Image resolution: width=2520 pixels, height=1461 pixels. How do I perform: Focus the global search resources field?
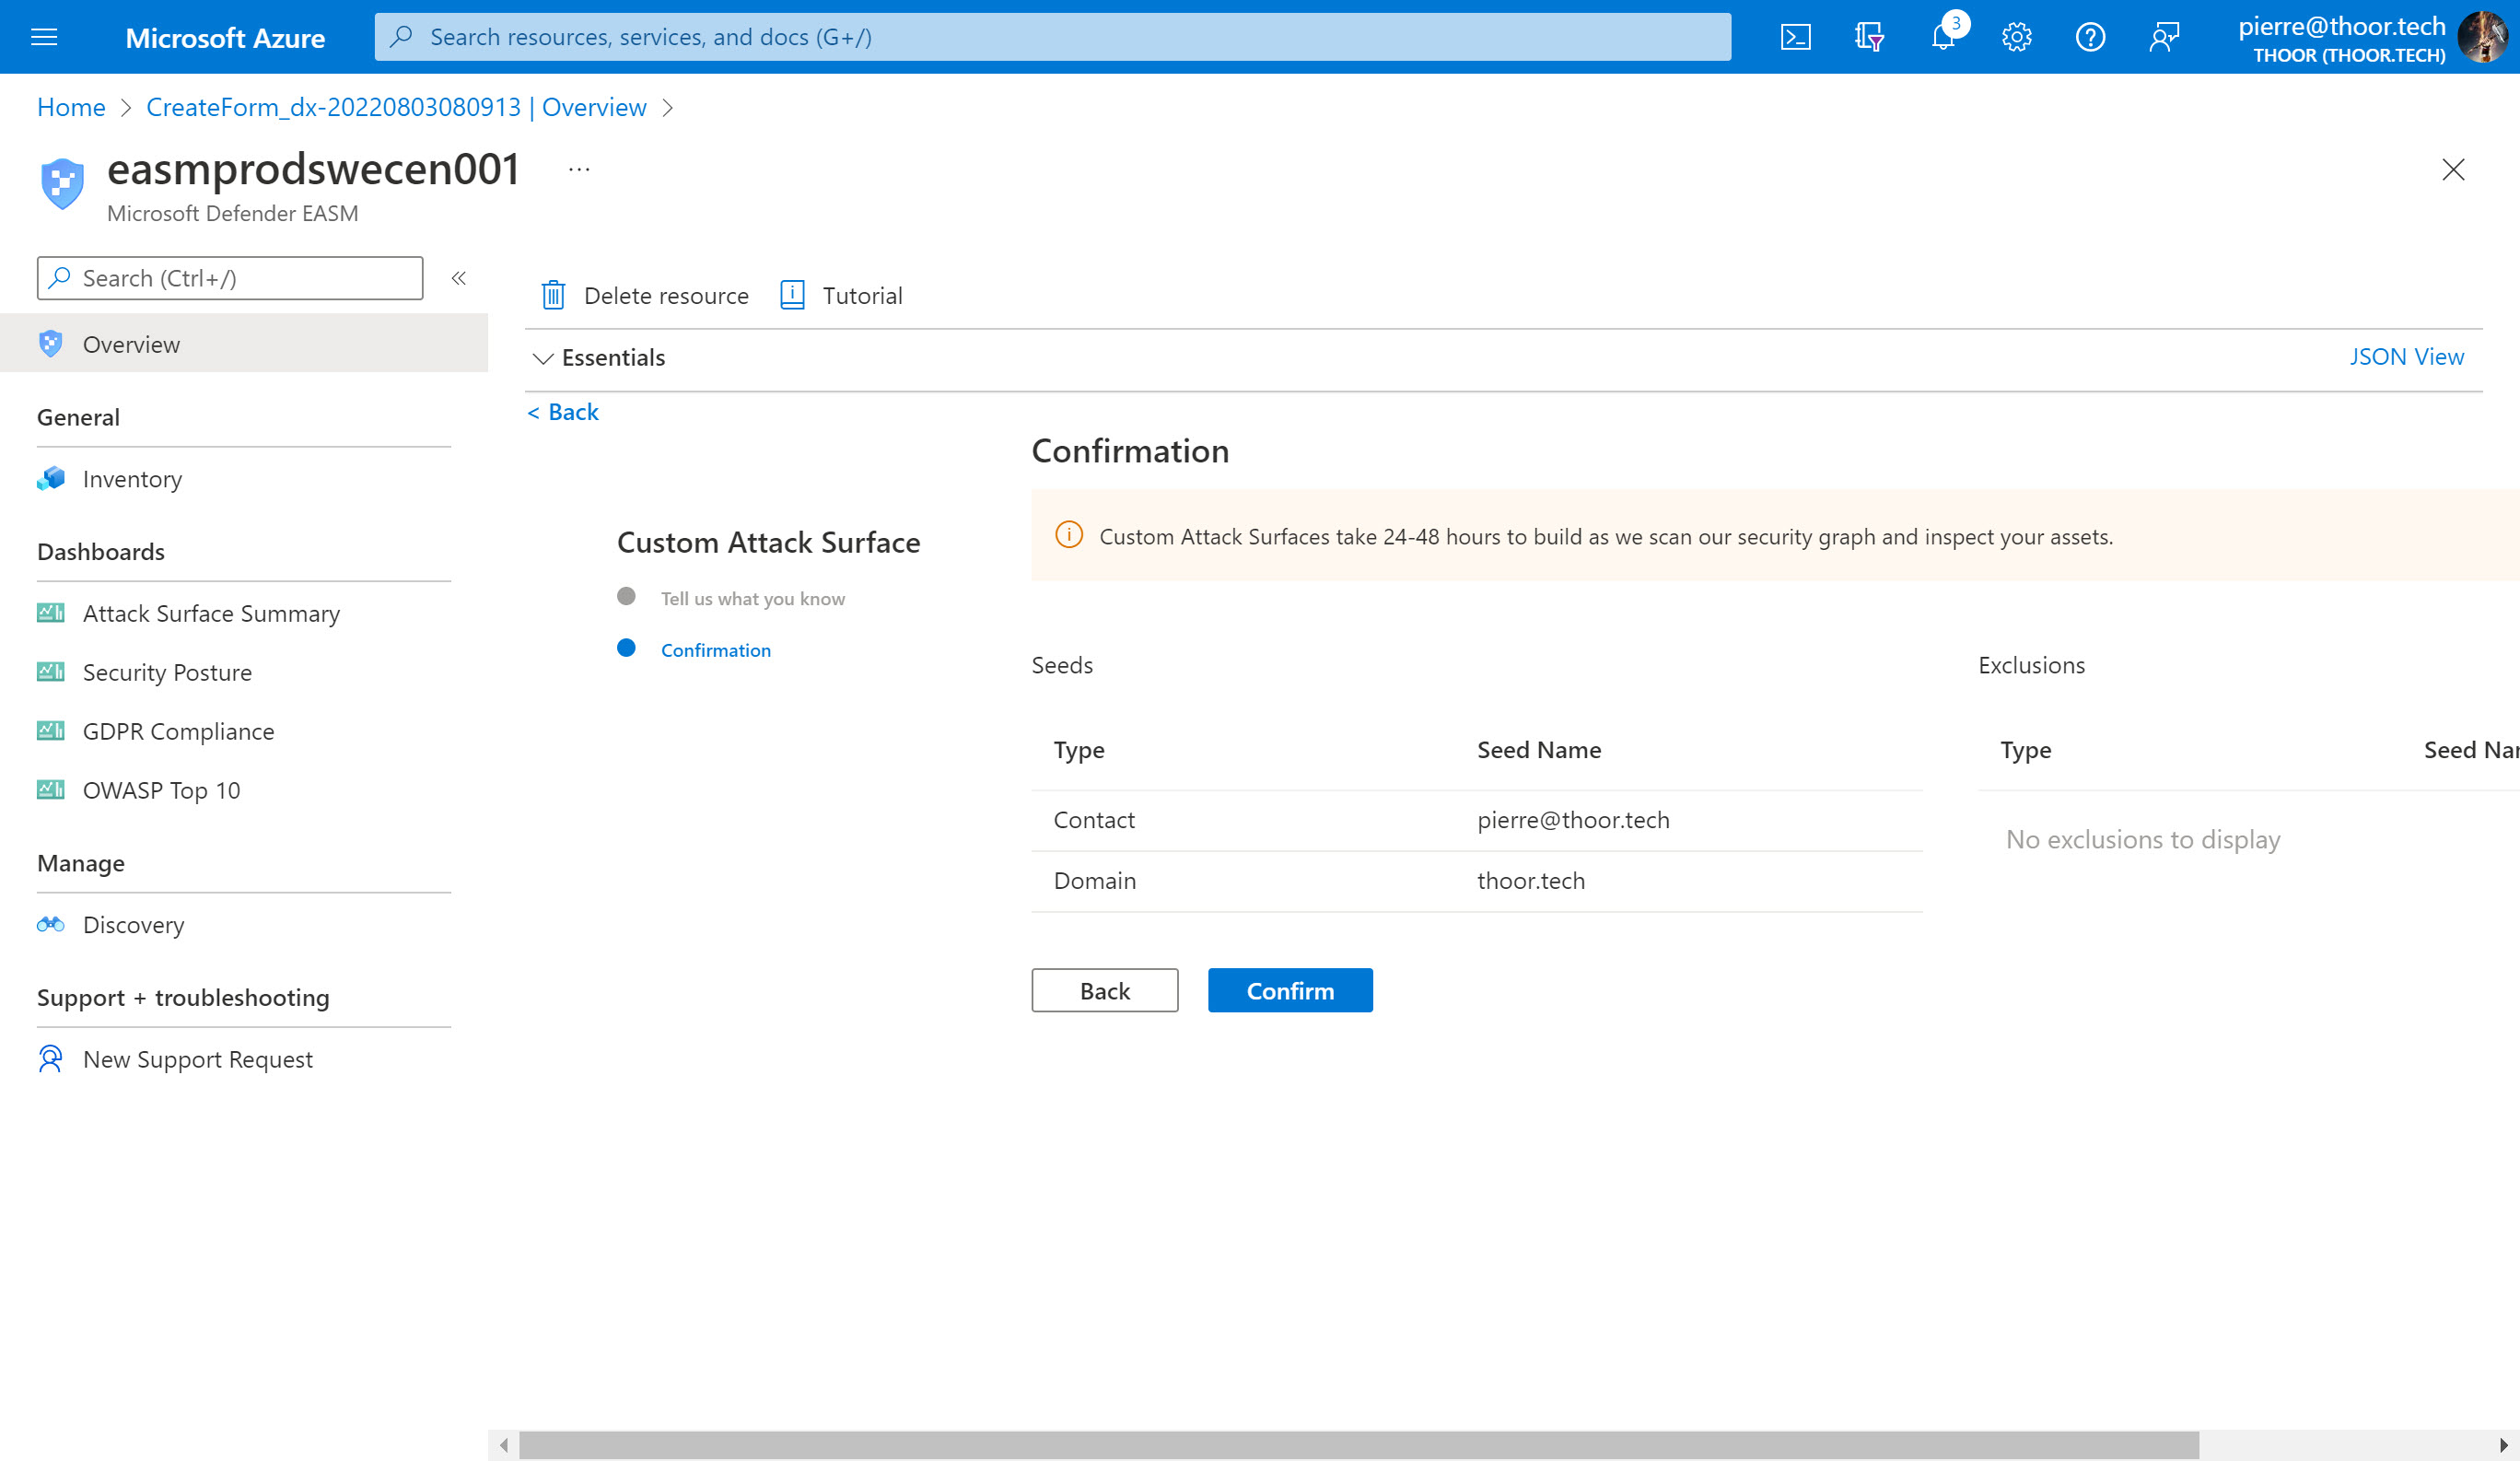point(1052,37)
